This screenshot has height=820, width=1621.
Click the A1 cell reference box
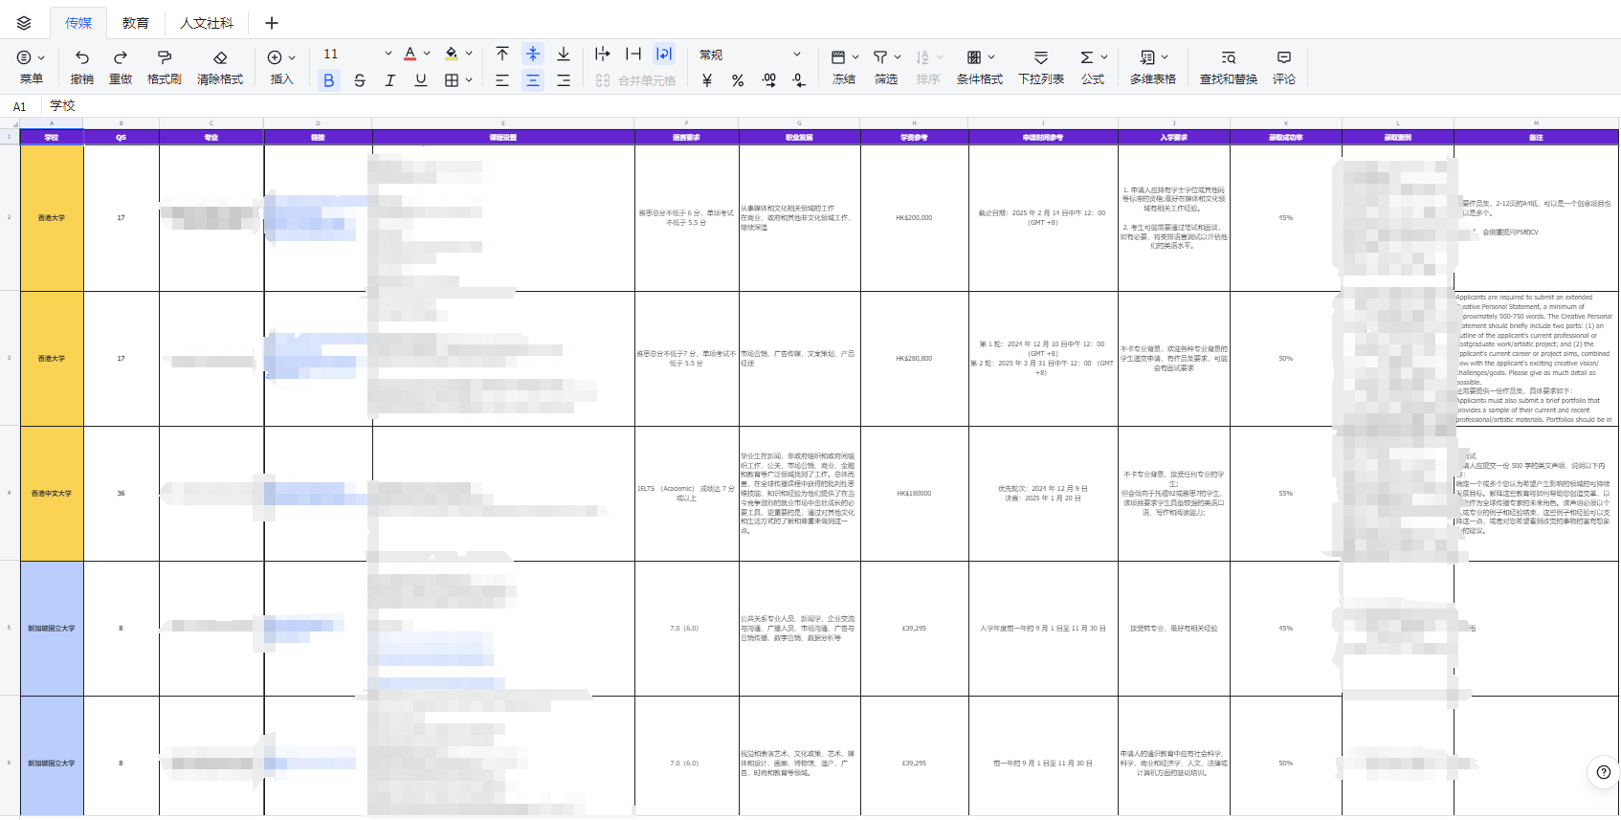pyautogui.click(x=19, y=106)
